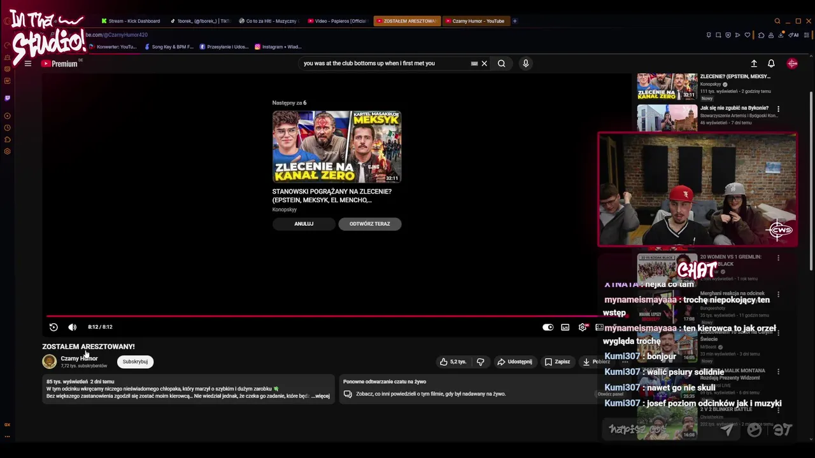Switch to Co to za Hit! tab
815x458 pixels.
[x=268, y=21]
